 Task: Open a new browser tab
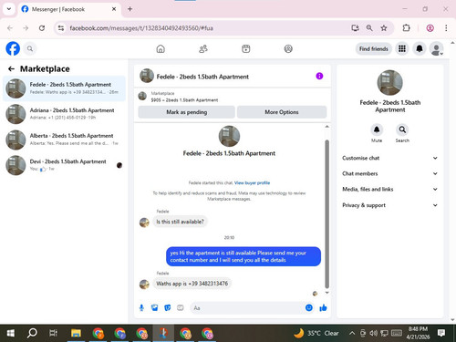(x=130, y=9)
